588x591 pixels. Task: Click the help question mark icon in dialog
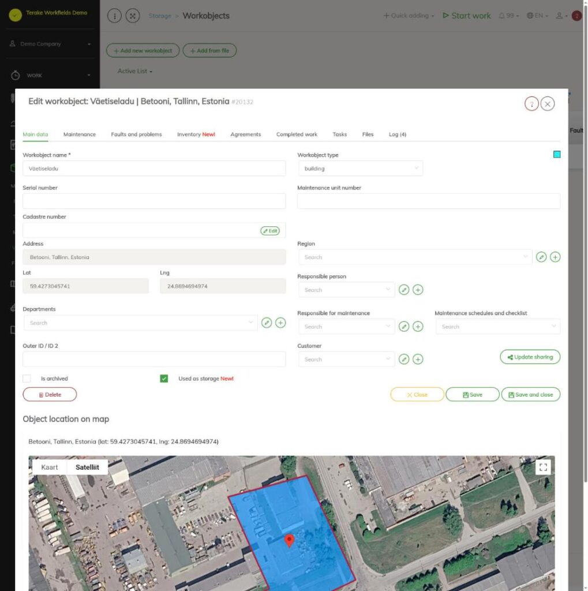coord(531,104)
